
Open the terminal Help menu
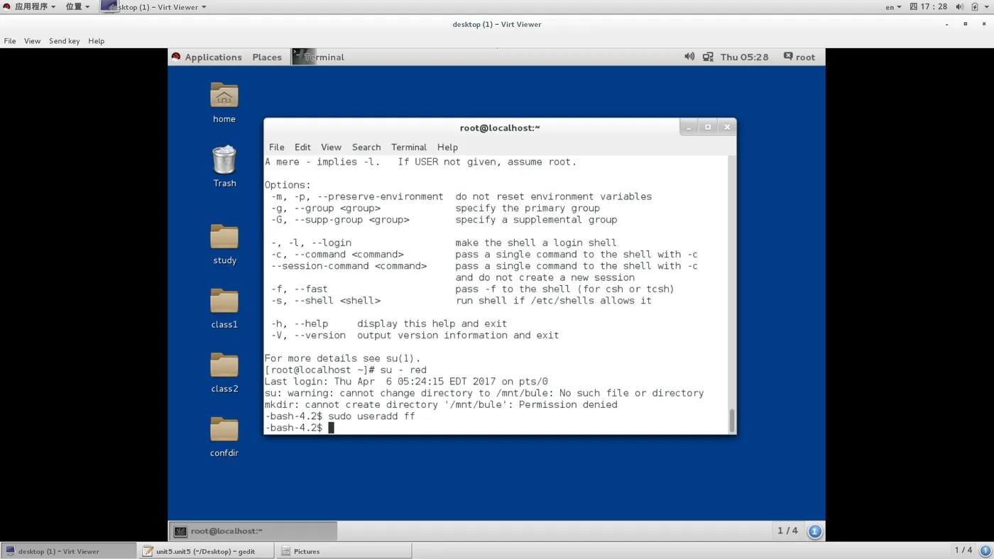pos(447,147)
